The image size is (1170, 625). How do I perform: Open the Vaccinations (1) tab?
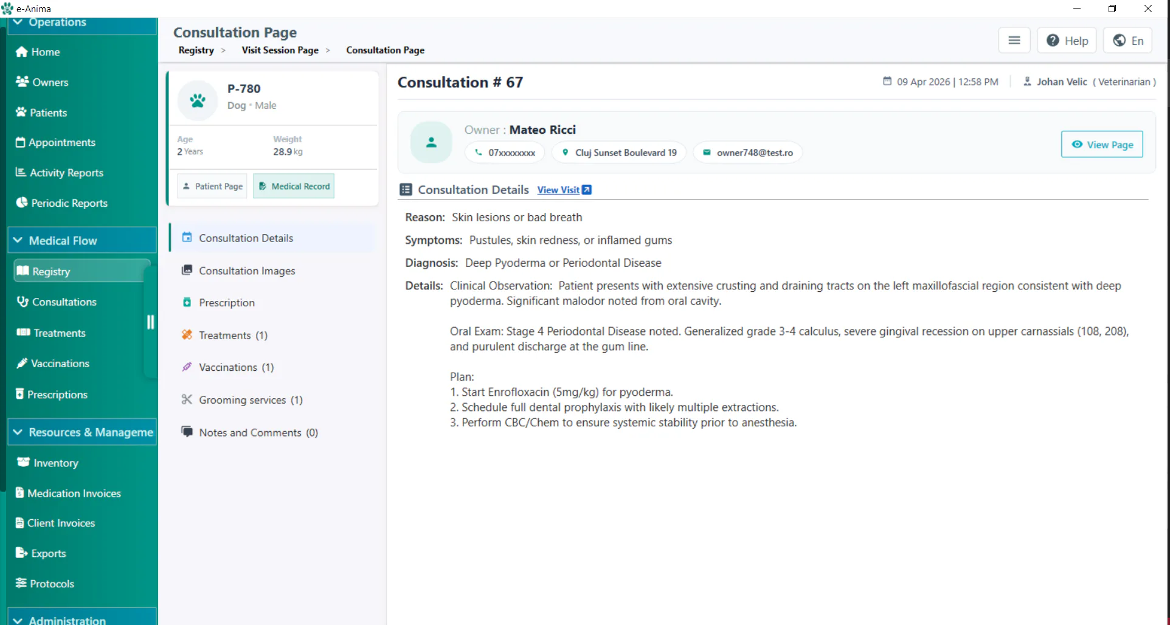[273, 367]
